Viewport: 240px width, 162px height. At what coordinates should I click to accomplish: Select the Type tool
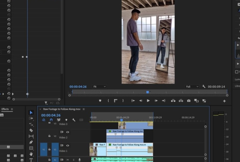(31, 160)
